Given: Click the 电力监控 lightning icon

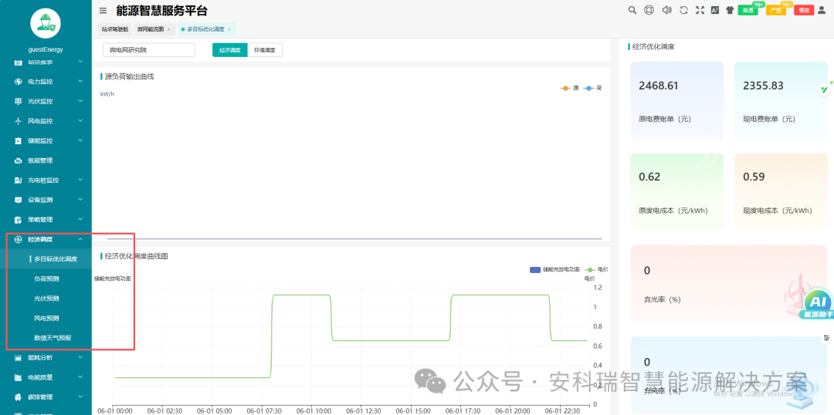Looking at the screenshot, I should 18,82.
